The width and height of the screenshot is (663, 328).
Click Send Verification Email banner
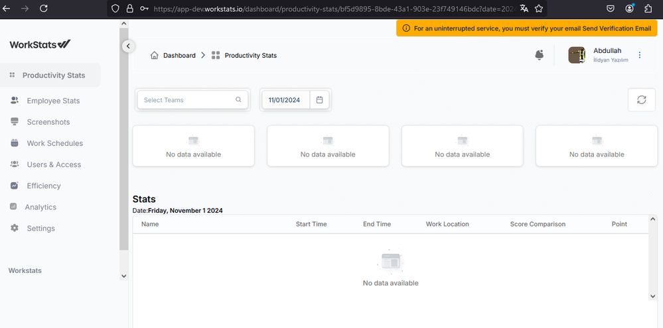click(617, 28)
